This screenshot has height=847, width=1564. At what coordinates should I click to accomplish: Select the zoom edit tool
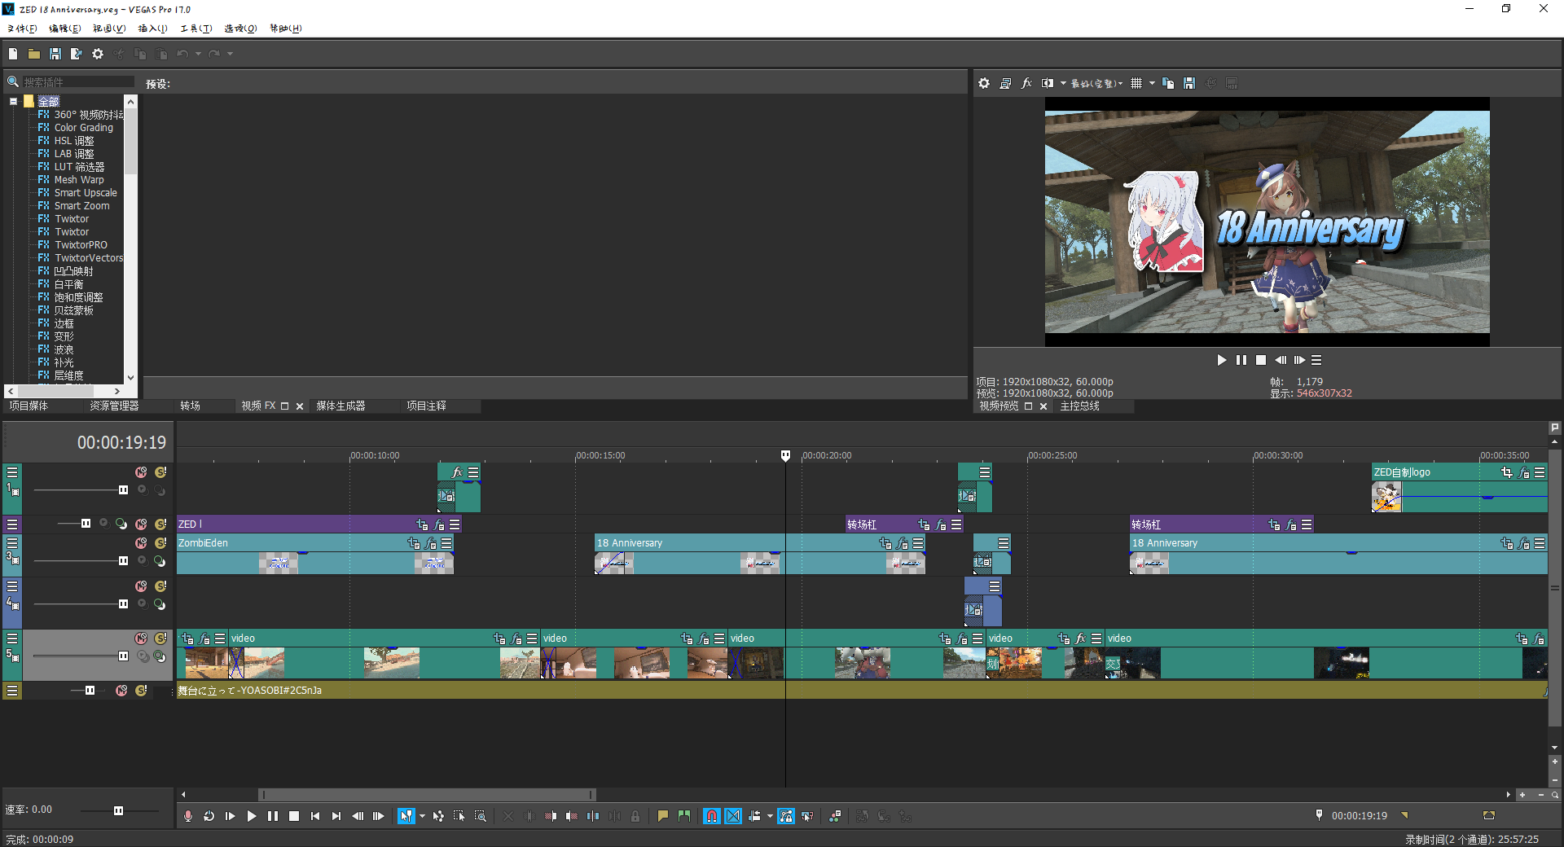click(481, 816)
